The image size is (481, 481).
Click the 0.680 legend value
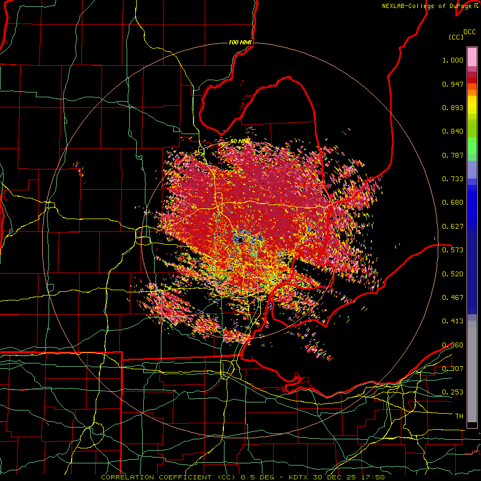click(453, 203)
